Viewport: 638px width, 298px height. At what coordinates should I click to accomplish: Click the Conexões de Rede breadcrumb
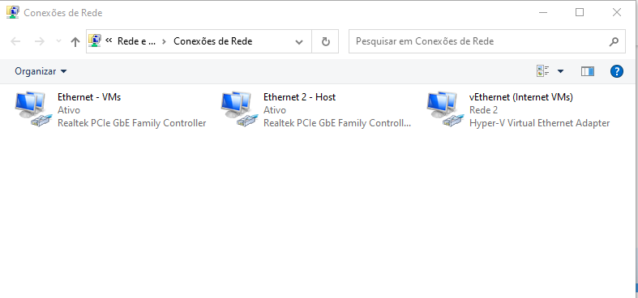click(213, 41)
